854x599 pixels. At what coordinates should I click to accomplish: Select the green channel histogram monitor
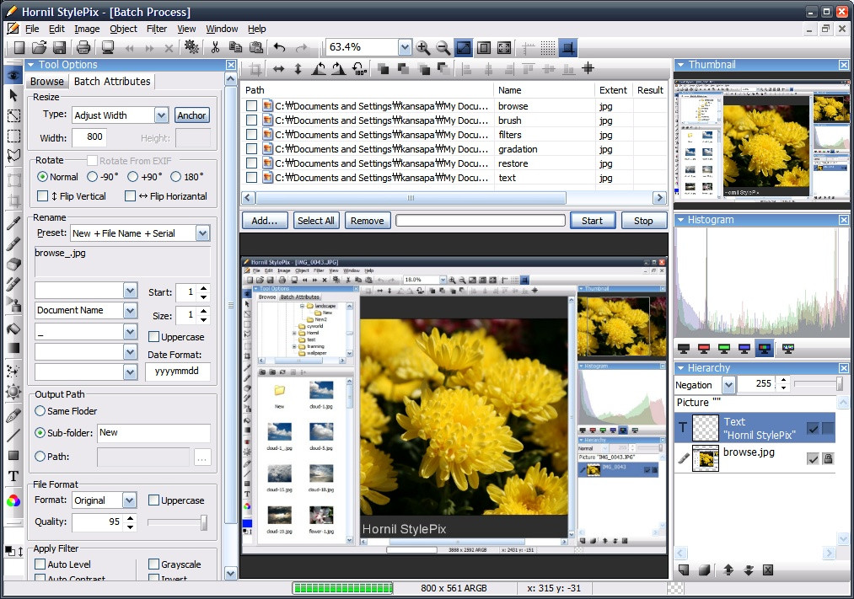pos(724,349)
